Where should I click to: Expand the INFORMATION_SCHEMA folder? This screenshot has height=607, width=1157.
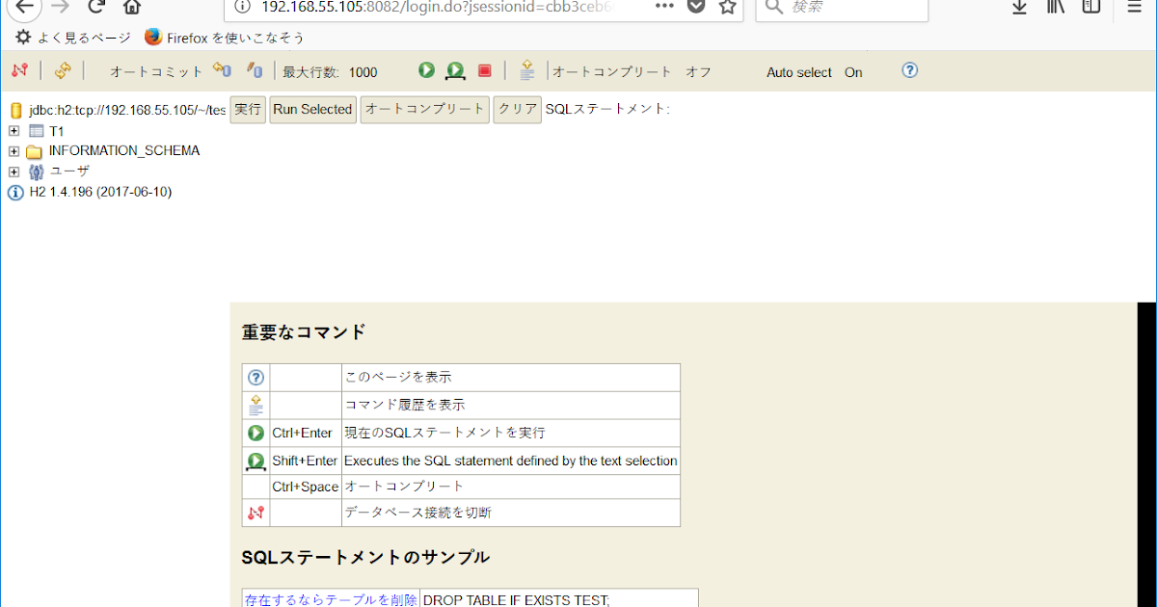tap(13, 150)
